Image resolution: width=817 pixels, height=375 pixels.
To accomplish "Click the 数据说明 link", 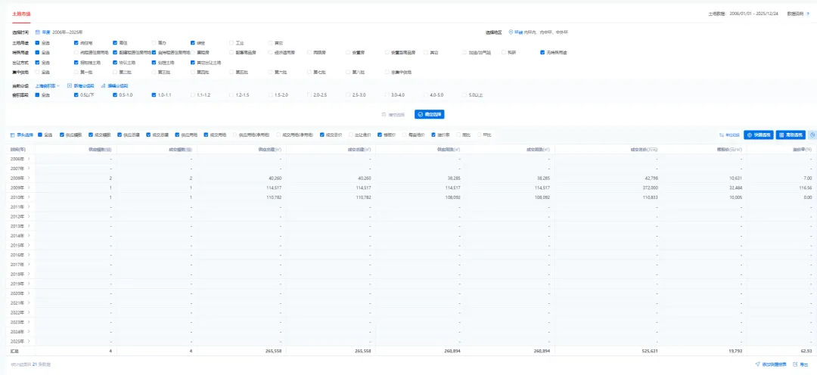I will click(x=794, y=14).
